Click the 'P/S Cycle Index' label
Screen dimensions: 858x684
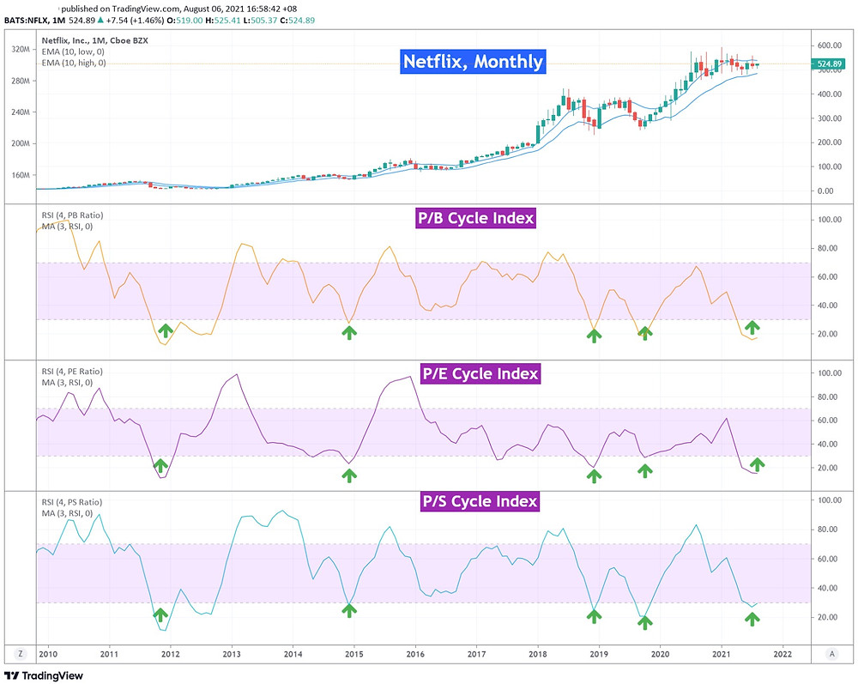click(480, 501)
